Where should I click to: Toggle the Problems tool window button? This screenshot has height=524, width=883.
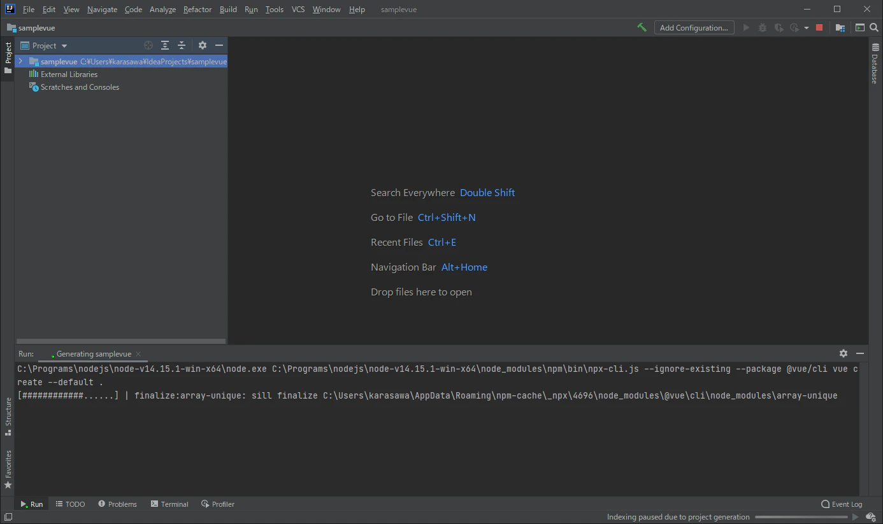pyautogui.click(x=118, y=504)
